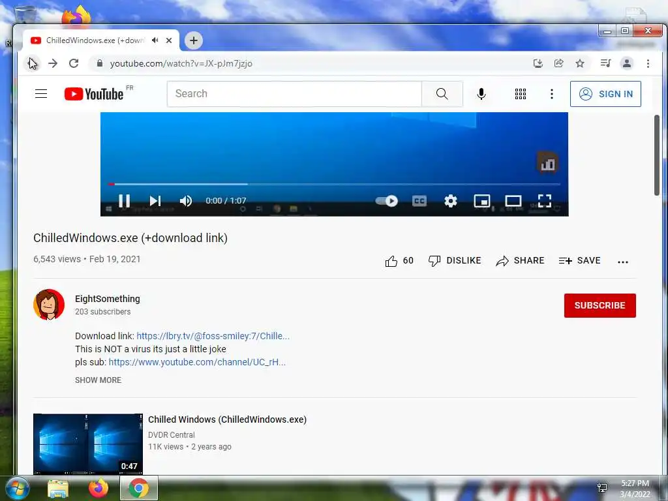Image resolution: width=668 pixels, height=501 pixels.
Task: Open video player settings gear
Action: pyautogui.click(x=450, y=201)
